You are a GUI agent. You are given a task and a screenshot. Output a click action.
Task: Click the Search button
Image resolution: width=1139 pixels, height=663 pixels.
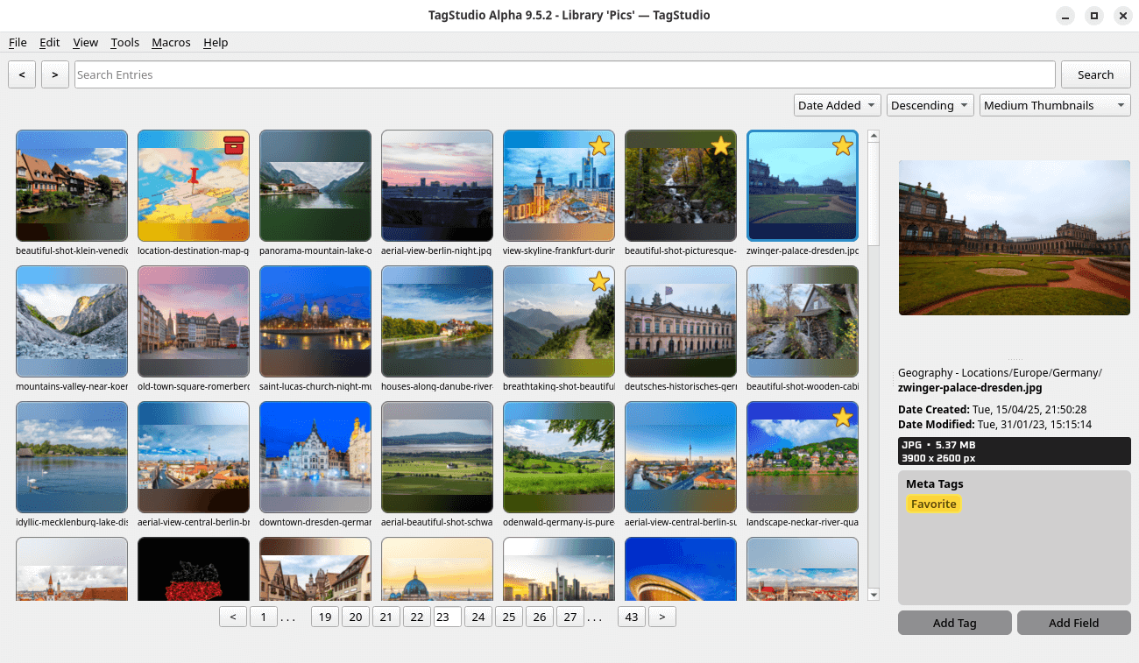(1095, 74)
